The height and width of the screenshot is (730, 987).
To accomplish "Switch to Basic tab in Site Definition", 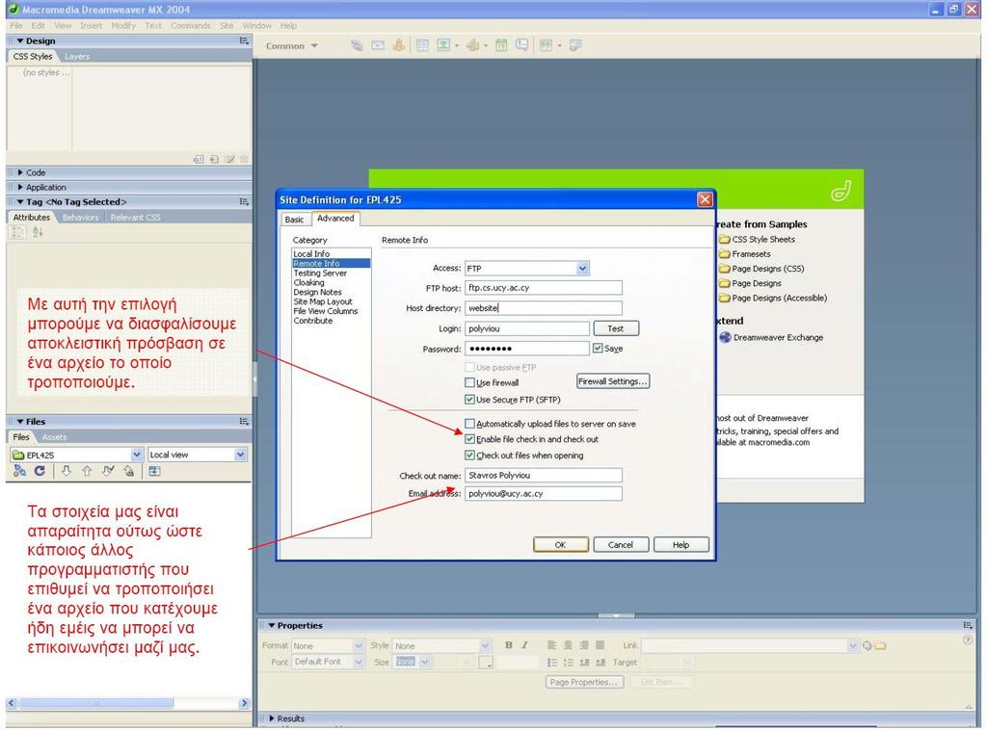I will [294, 220].
